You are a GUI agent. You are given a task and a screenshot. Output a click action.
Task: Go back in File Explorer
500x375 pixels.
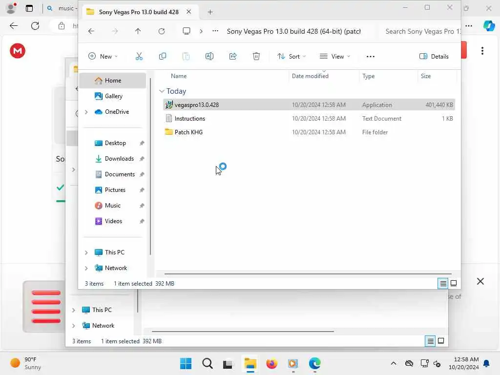(x=91, y=31)
